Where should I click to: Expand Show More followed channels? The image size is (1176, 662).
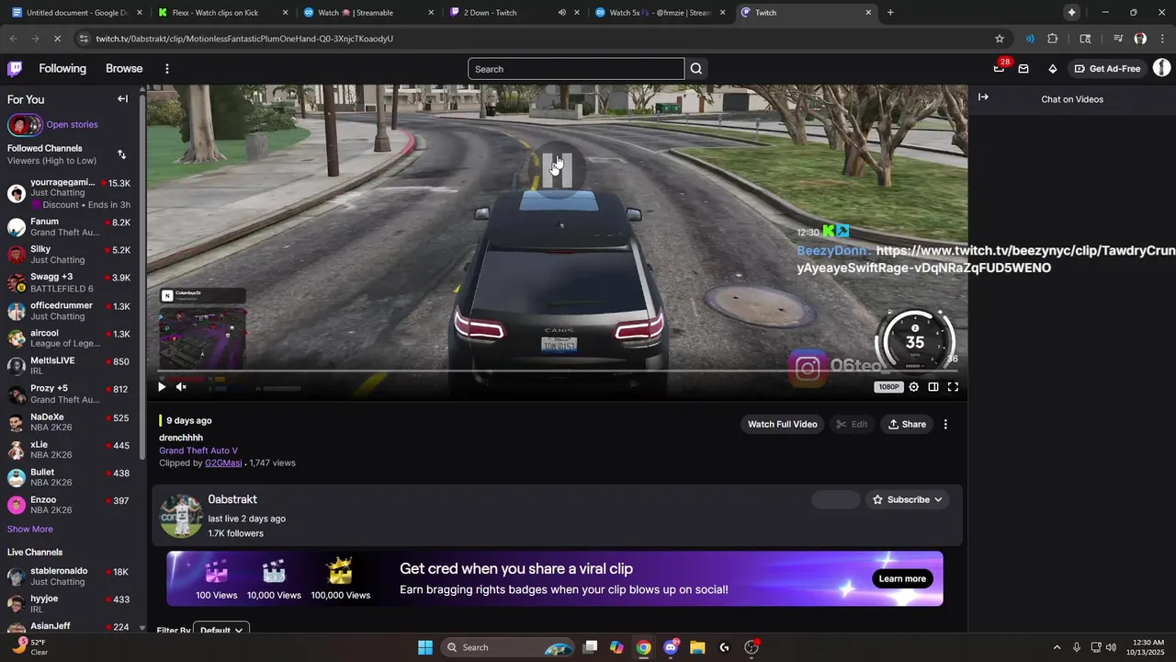tap(30, 529)
